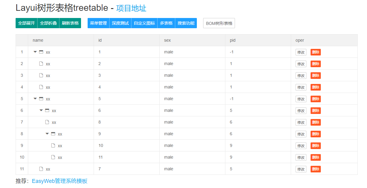The height and width of the screenshot is (188, 367).
Task: Click the file icon next to xx in row 2
Action: coord(41,64)
